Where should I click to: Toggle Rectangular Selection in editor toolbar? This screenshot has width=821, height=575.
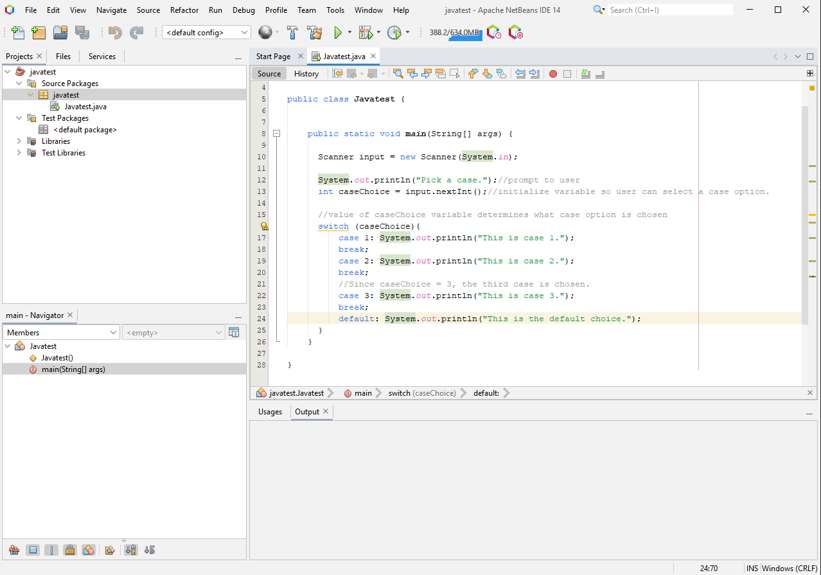click(455, 74)
